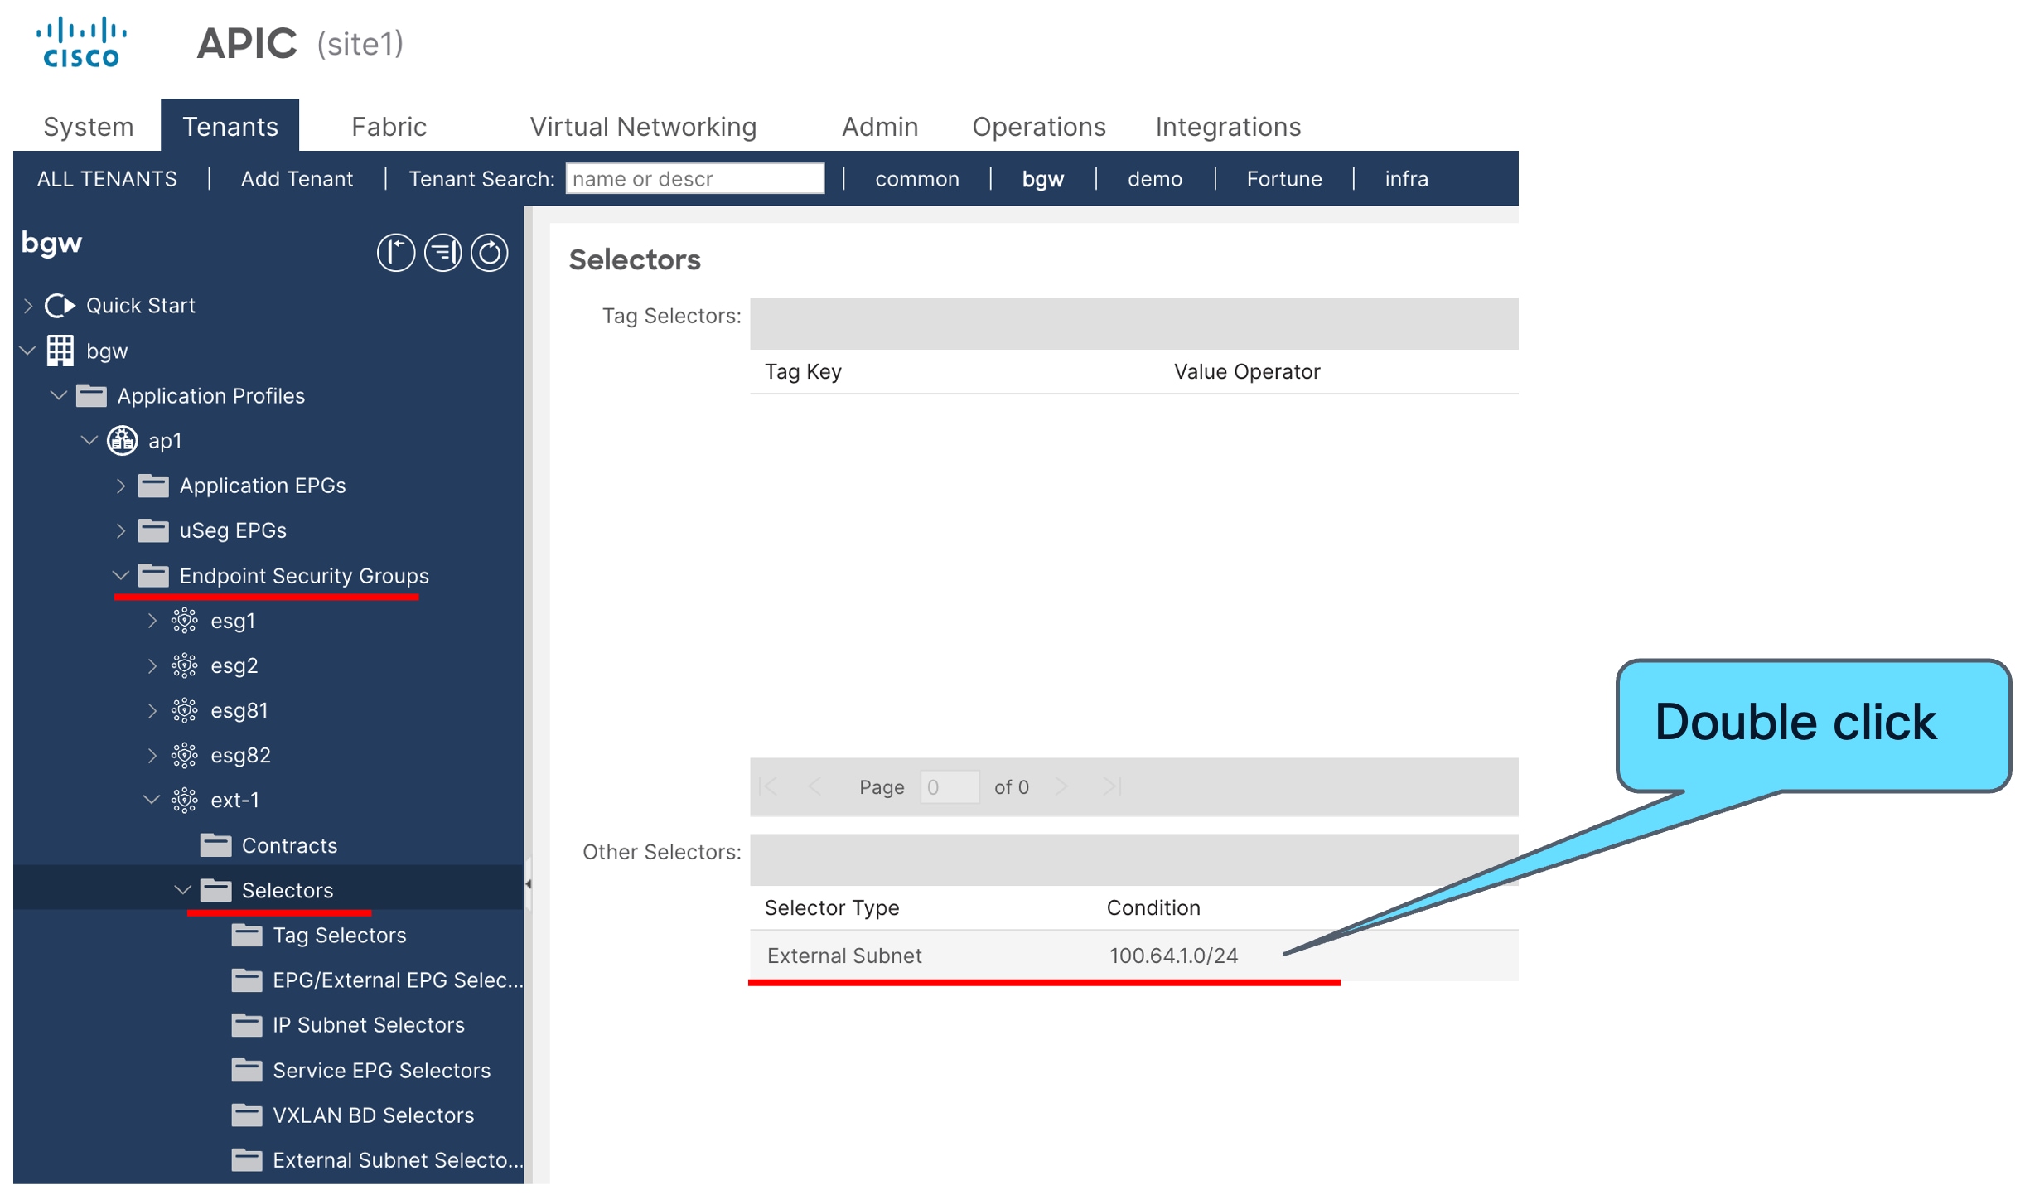Collapse the bgw tenant node

click(x=28, y=351)
